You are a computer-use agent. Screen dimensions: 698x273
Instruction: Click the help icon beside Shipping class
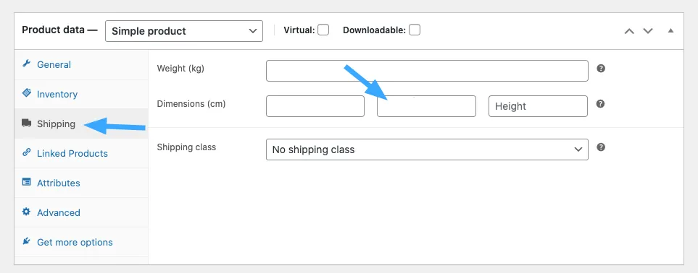601,147
